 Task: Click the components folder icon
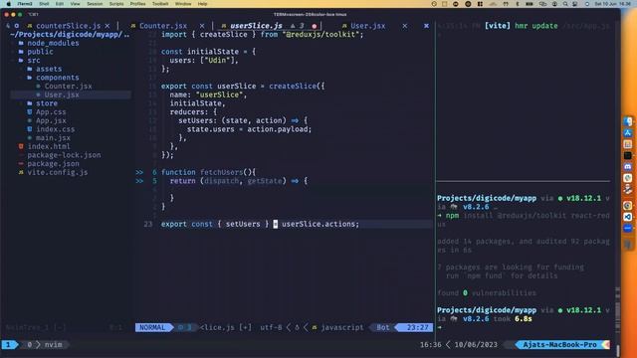coord(30,78)
